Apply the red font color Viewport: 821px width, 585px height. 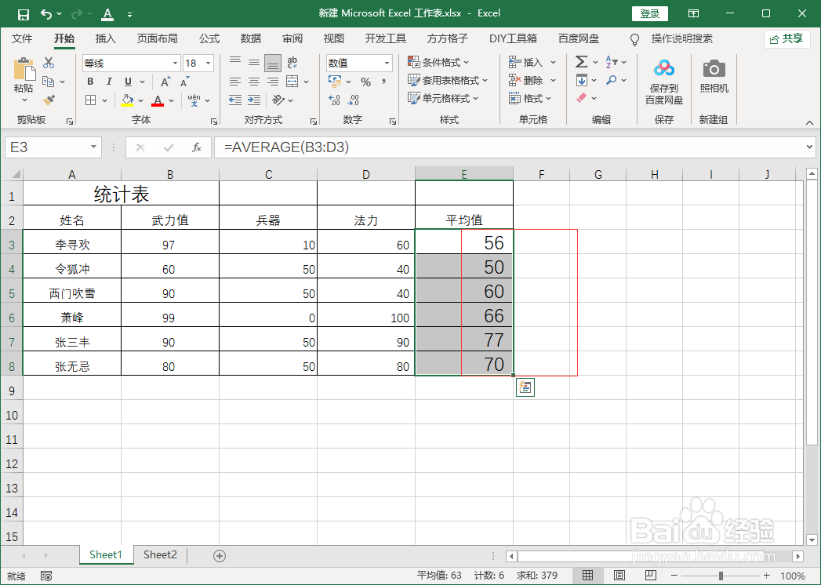pos(158,100)
